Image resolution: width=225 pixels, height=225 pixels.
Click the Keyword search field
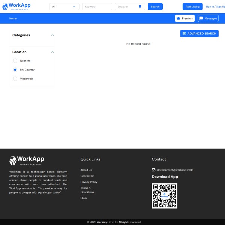pyautogui.click(x=97, y=7)
